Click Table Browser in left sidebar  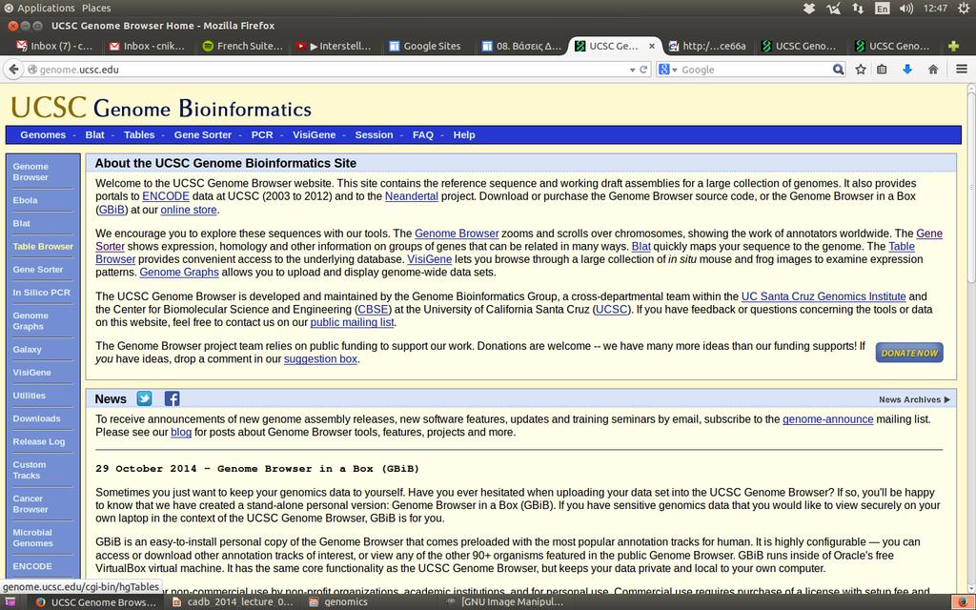point(43,247)
